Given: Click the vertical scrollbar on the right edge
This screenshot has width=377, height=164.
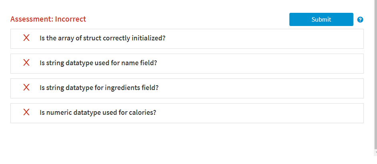Looking at the screenshot, I should 375,74.
